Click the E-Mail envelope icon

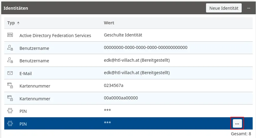coord(10,73)
